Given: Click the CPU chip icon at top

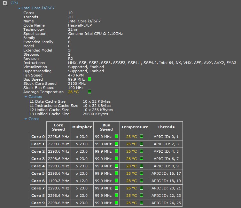Looking at the screenshot, I should 5,3.
